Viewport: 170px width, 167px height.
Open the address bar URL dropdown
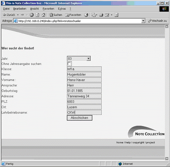(143, 21)
